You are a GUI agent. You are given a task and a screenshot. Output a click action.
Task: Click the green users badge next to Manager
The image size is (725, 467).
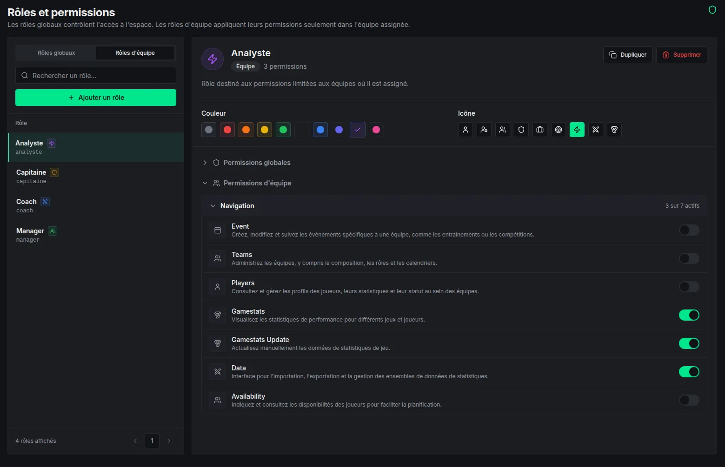tap(53, 231)
